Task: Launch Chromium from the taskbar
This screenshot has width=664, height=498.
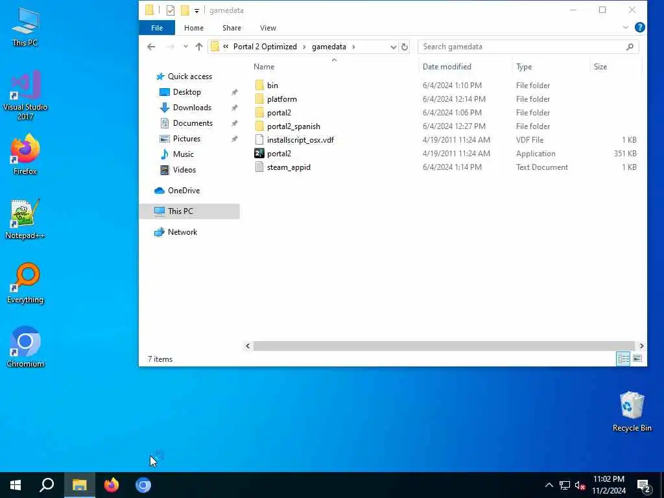Action: click(143, 485)
